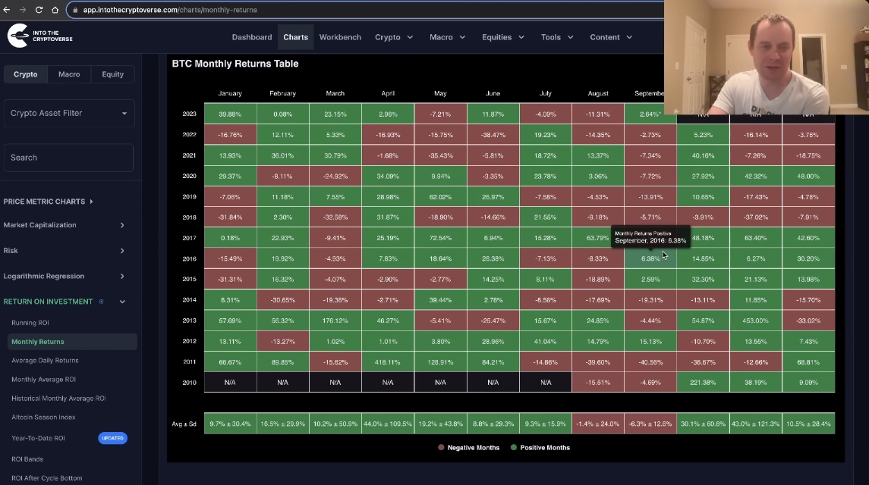Open the Content dropdown menu

[x=611, y=37]
